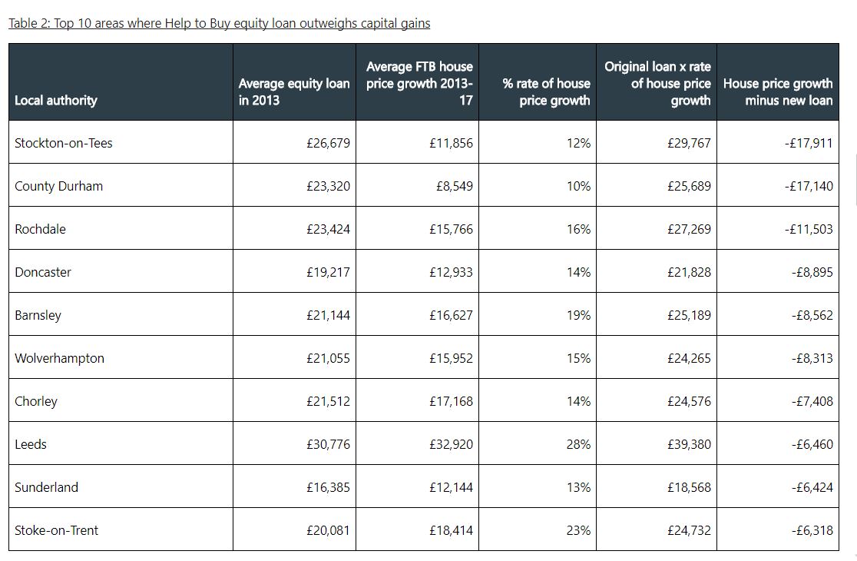Select the Local authority column header
Viewport: 857px width, 561px height.
pyautogui.click(x=56, y=100)
